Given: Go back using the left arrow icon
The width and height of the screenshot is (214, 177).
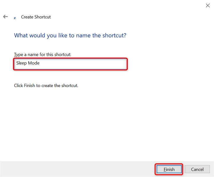Looking at the screenshot, I should click(x=5, y=17).
